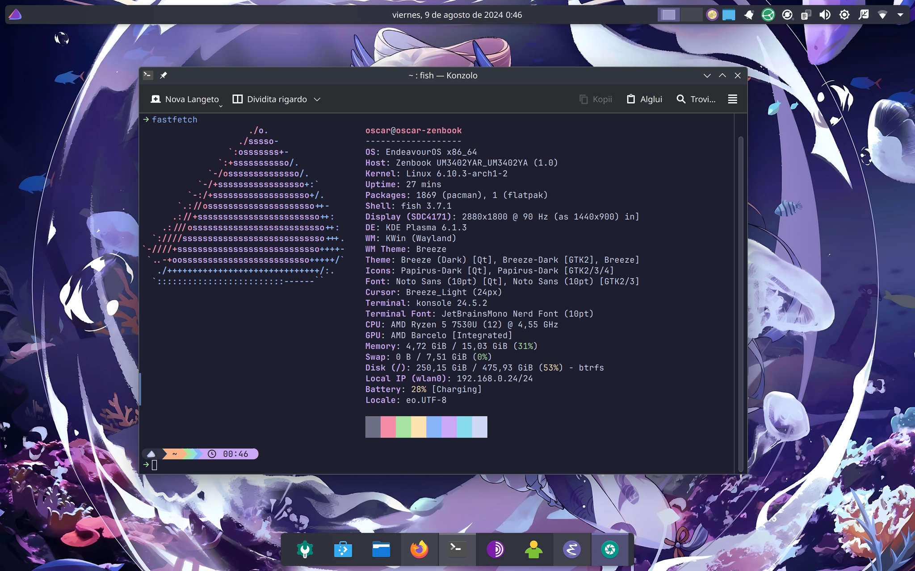Open the application launcher in the top panel

point(15,15)
